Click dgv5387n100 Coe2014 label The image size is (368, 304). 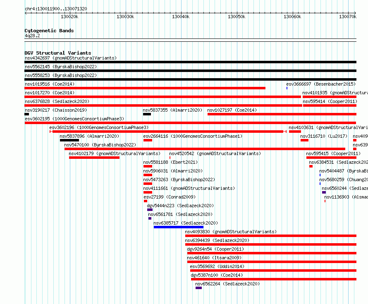[217, 275]
